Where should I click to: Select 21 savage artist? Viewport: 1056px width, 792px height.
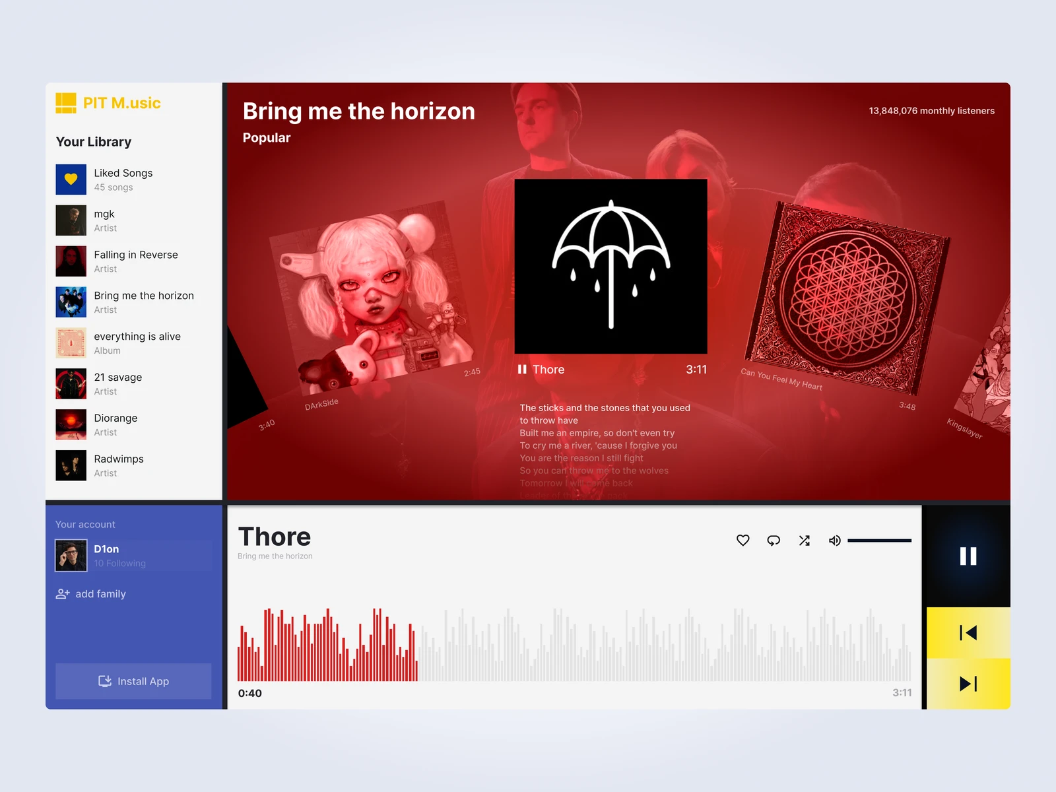(133, 384)
